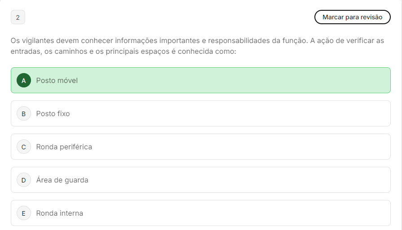Click empty space in the option C card
Image resolution: width=402 pixels, height=230 pixels.
247,147
